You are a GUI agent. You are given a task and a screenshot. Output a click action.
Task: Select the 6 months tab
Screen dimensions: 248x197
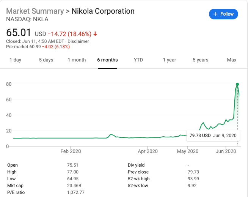click(x=107, y=60)
